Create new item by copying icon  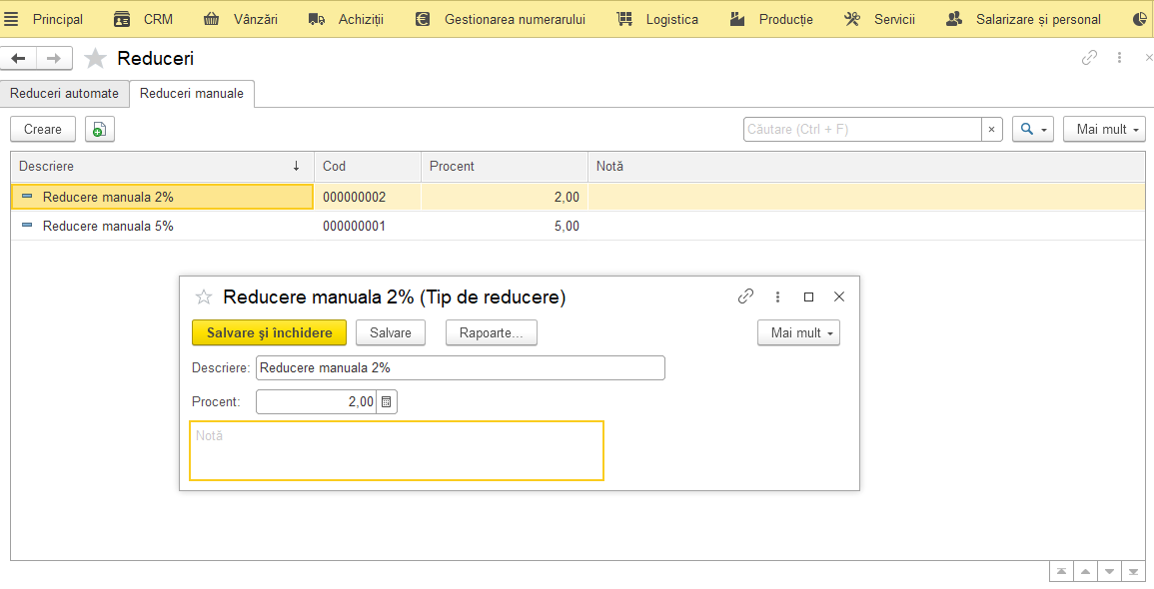click(x=99, y=129)
